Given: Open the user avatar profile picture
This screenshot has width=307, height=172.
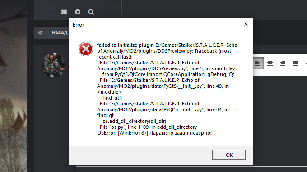Looking at the screenshot, I should coord(54,65).
